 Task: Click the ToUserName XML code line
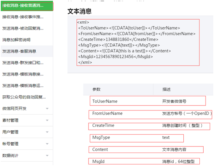pyautogui.click(x=129, y=28)
